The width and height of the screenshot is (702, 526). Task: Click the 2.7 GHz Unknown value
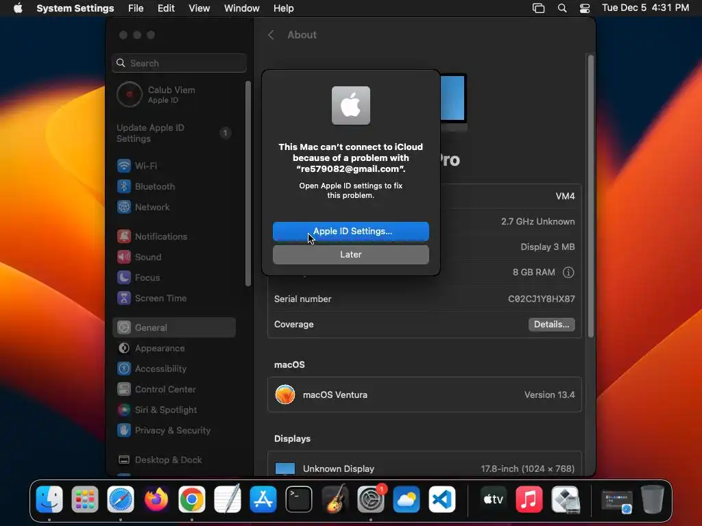[x=537, y=221]
